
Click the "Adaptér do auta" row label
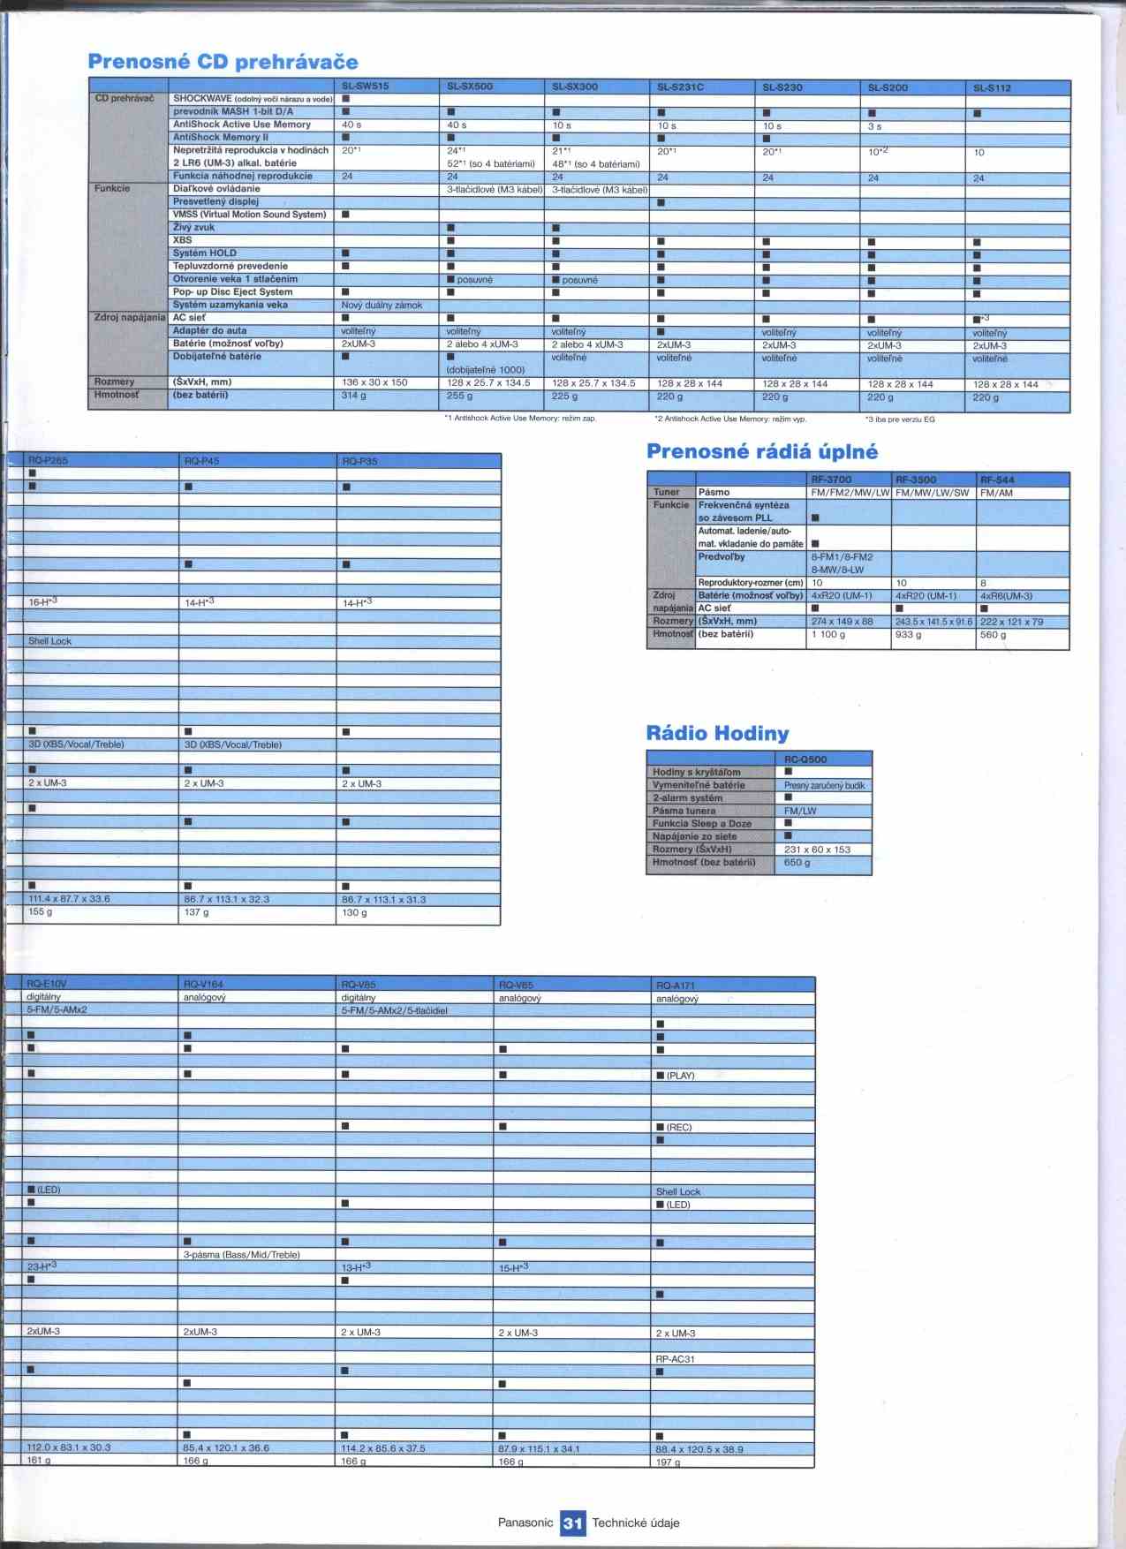click(x=210, y=330)
